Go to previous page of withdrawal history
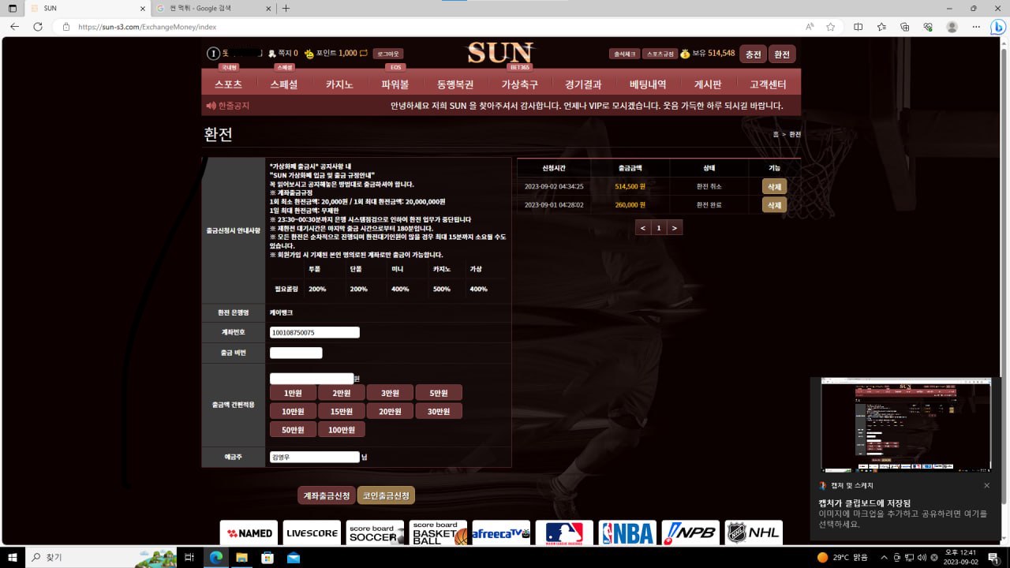1010x568 pixels. click(643, 227)
